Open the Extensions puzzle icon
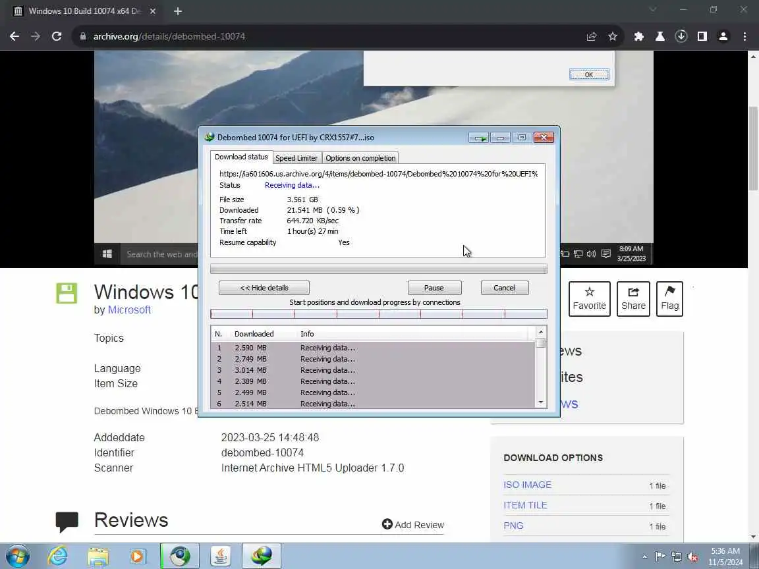Image resolution: width=759 pixels, height=569 pixels. (x=639, y=36)
